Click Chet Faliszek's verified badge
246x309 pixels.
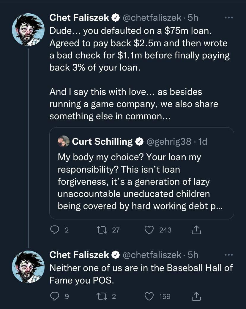[116, 18]
